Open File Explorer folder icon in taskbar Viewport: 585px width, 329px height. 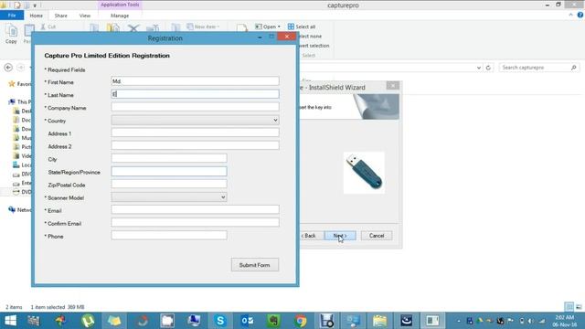coord(380,321)
